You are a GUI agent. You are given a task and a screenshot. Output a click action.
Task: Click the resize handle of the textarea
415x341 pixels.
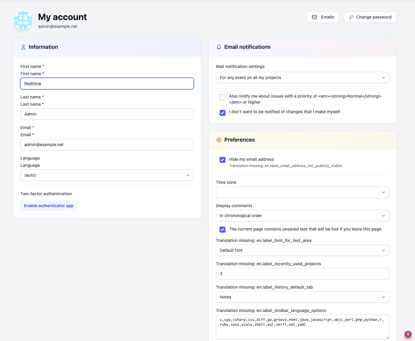pyautogui.click(x=387, y=337)
